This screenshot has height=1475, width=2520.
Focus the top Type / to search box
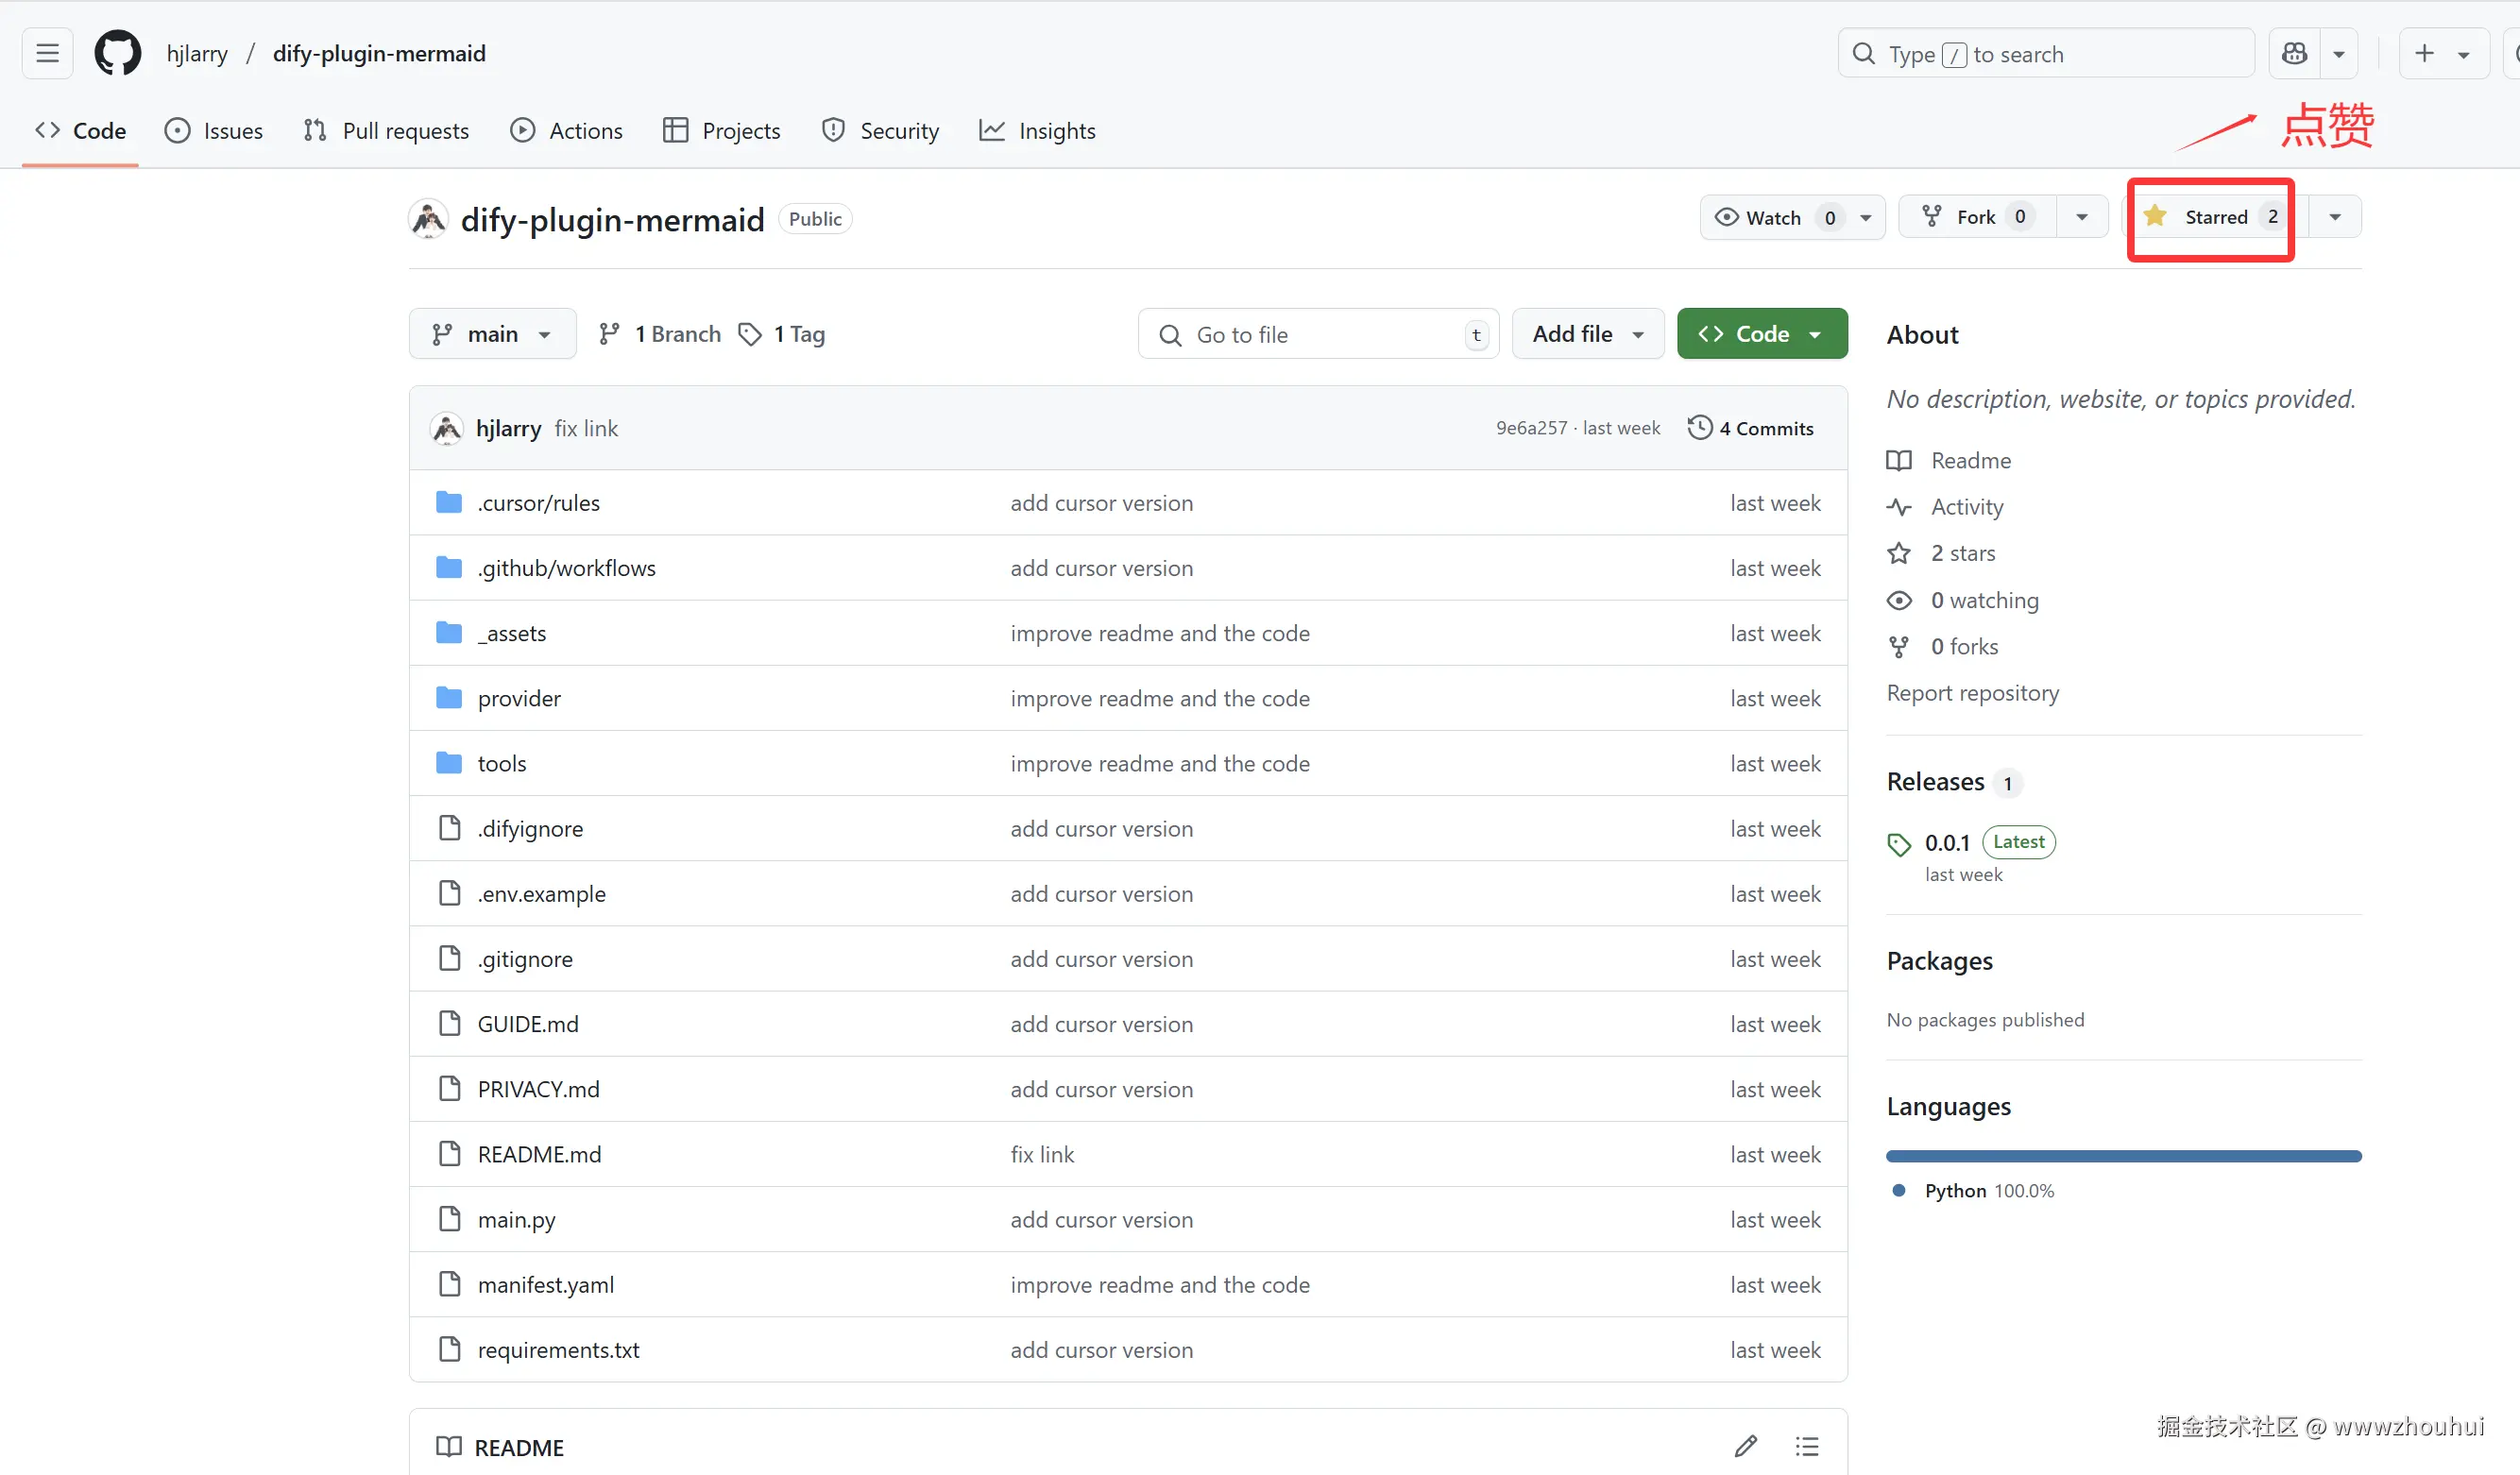click(x=2045, y=53)
